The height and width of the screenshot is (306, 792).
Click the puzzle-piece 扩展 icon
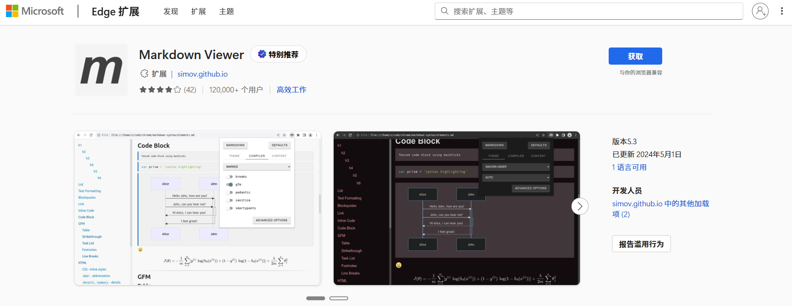[x=144, y=74]
